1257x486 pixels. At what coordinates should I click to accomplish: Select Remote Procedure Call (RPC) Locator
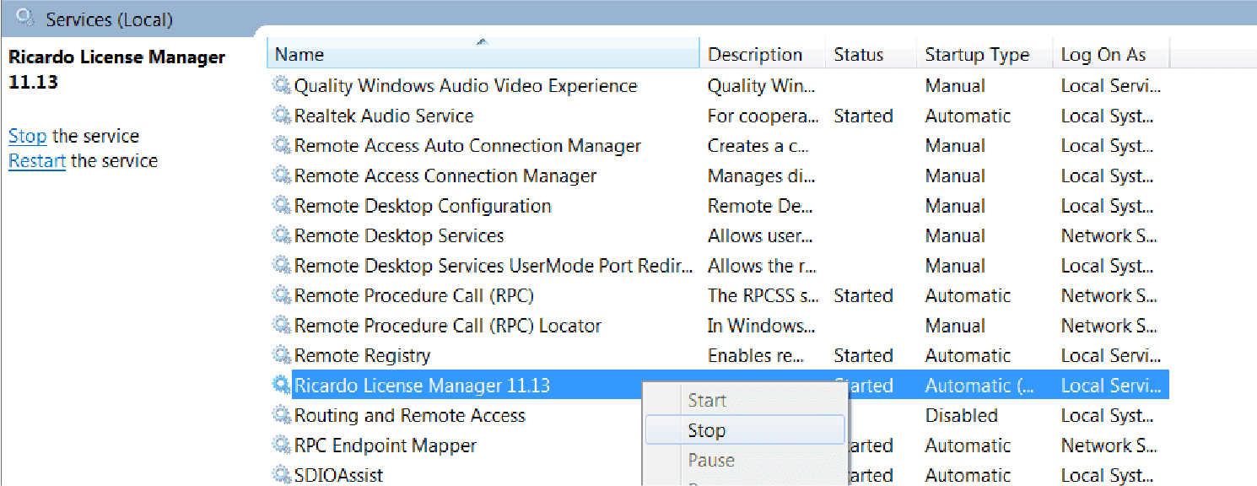click(x=719, y=326)
